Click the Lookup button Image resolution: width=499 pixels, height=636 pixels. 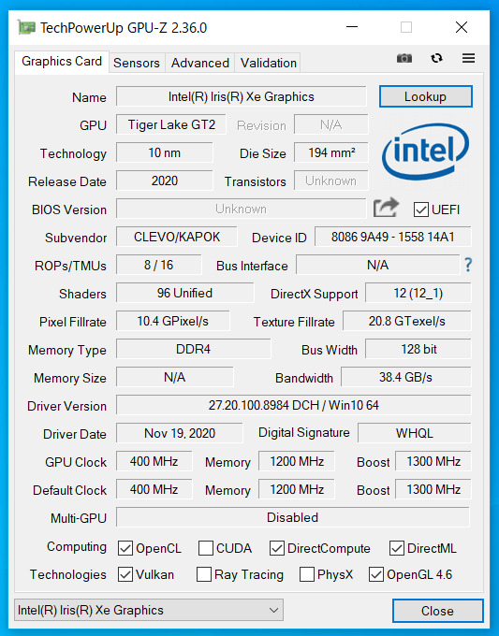point(426,96)
